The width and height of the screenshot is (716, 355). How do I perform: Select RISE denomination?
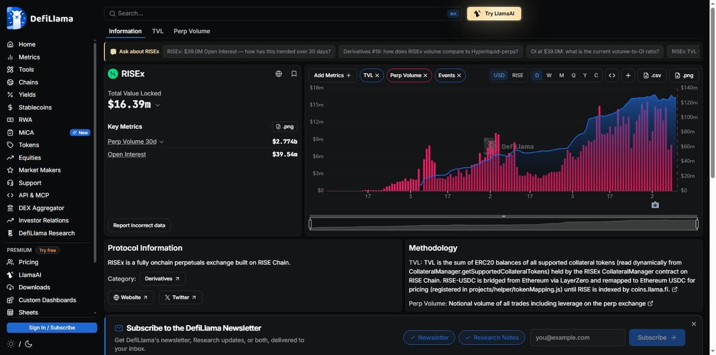point(517,75)
